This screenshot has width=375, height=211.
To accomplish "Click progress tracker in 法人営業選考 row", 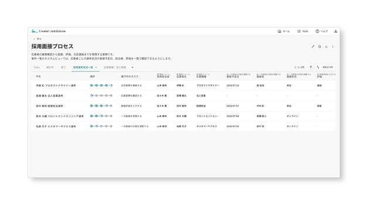I will (101, 96).
